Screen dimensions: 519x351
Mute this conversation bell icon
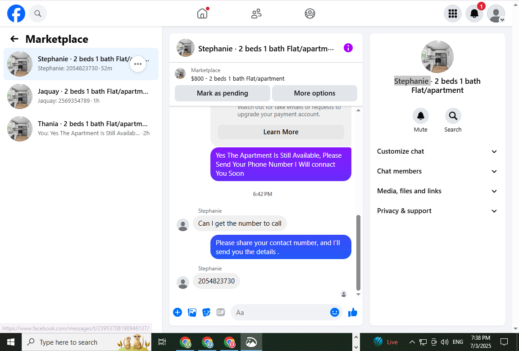(420, 116)
